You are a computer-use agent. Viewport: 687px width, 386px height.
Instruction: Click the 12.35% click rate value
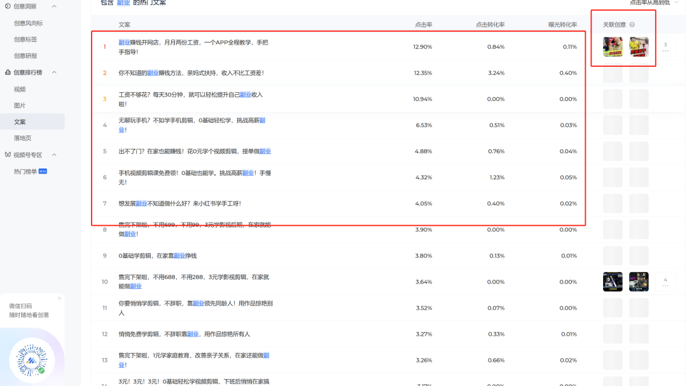coord(423,72)
